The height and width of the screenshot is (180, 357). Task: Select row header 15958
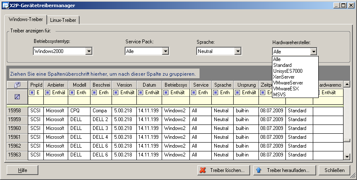17,111
